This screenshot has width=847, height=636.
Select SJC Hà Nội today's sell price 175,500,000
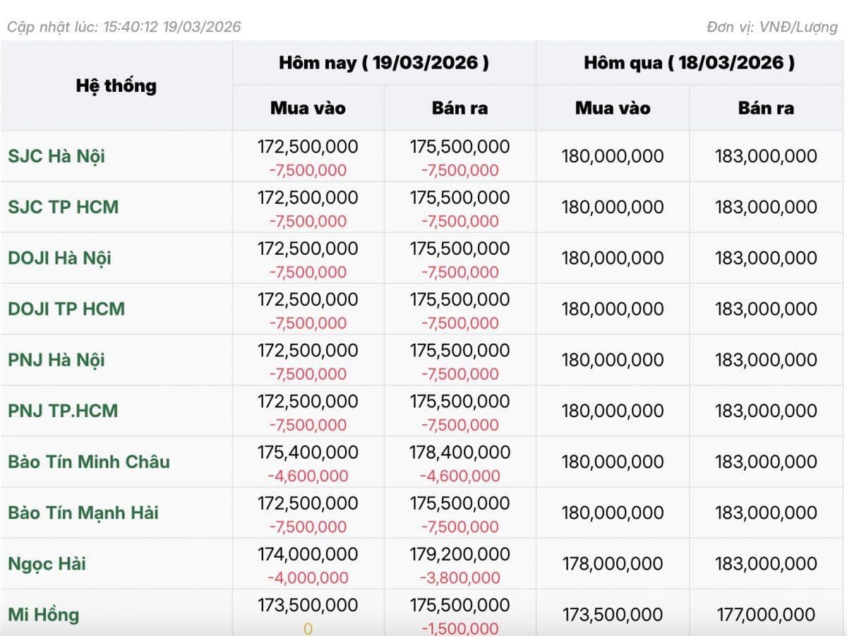click(460, 147)
